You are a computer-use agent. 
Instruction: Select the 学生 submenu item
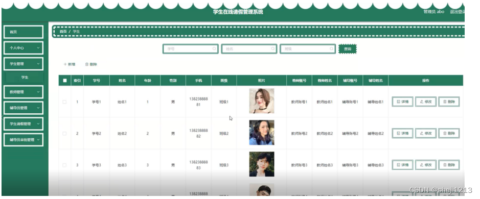click(25, 78)
